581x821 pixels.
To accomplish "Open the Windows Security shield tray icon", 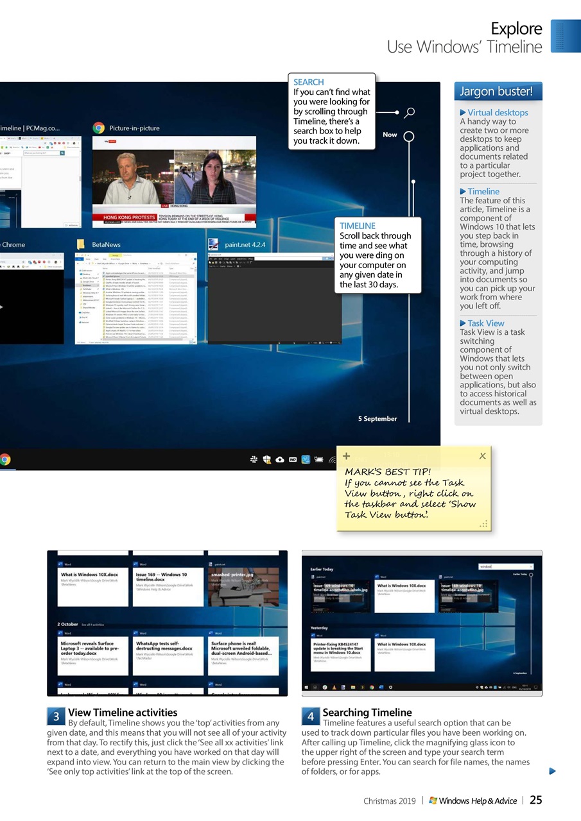I will (x=266, y=459).
